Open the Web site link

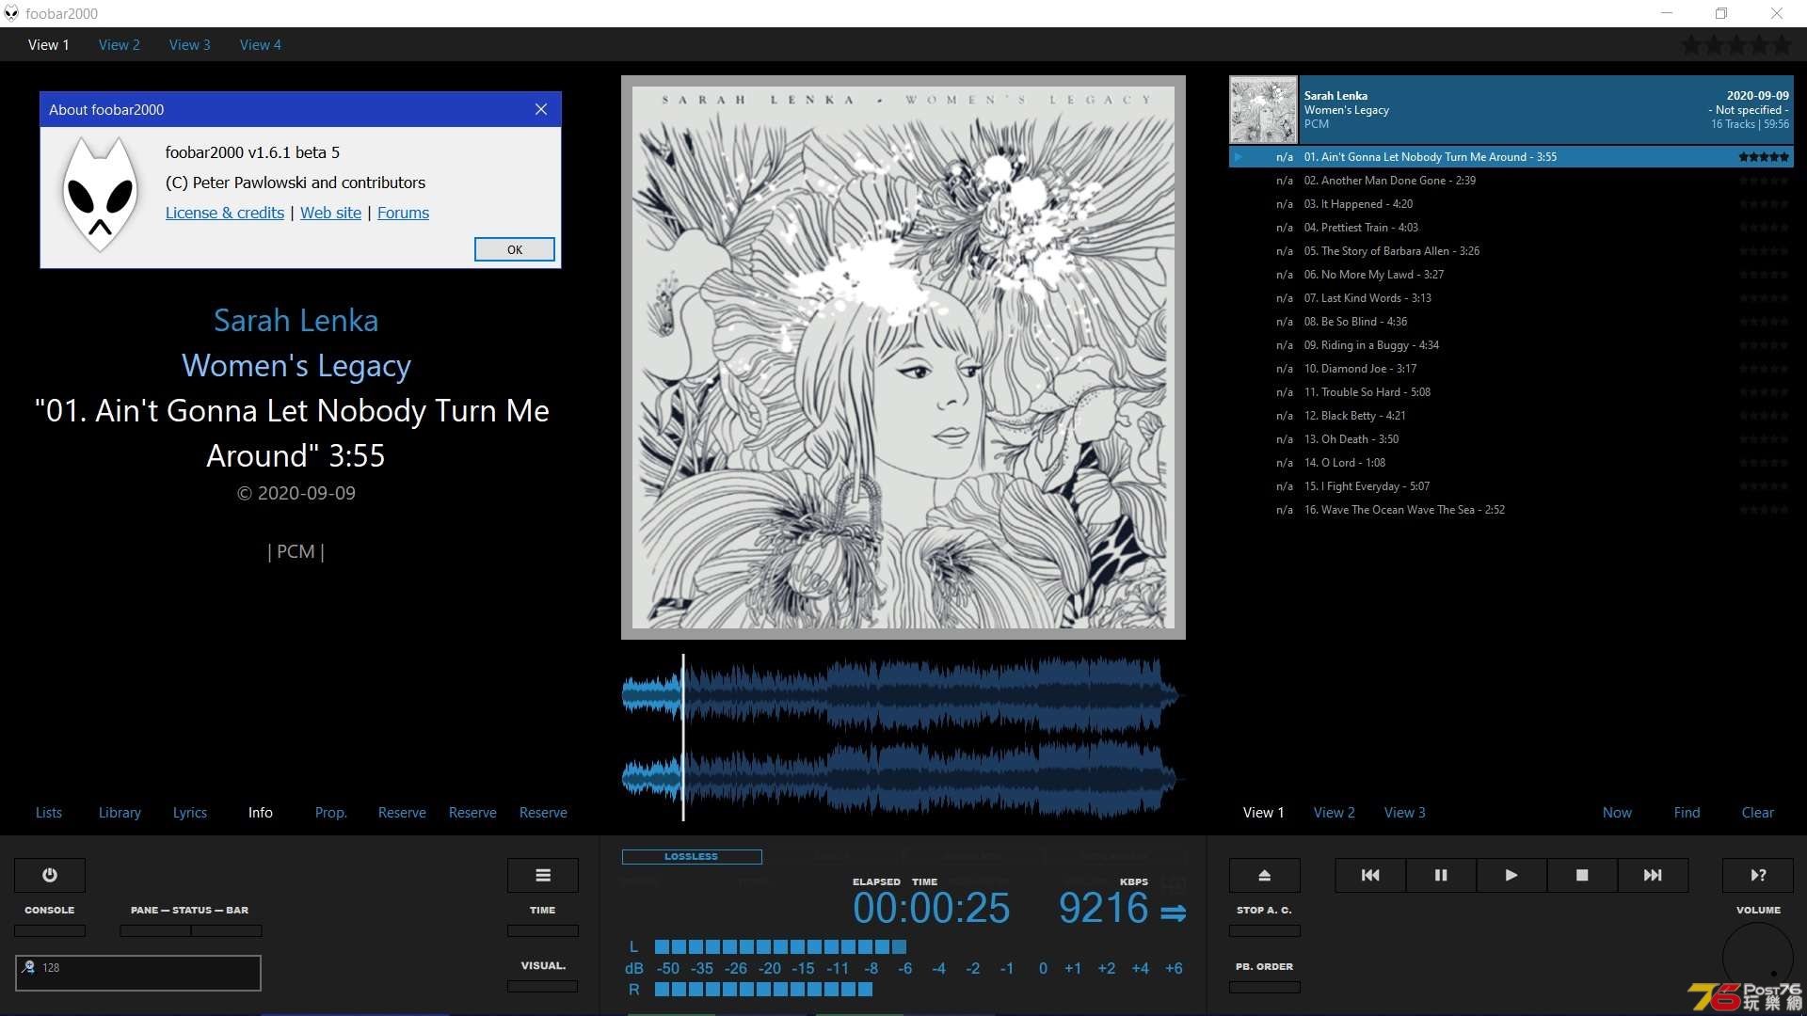pos(330,213)
